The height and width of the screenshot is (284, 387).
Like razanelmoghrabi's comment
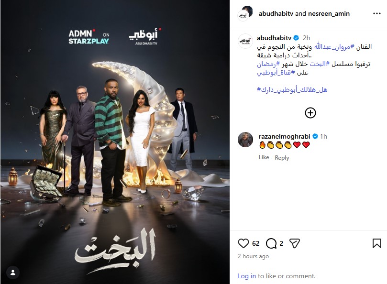point(264,157)
